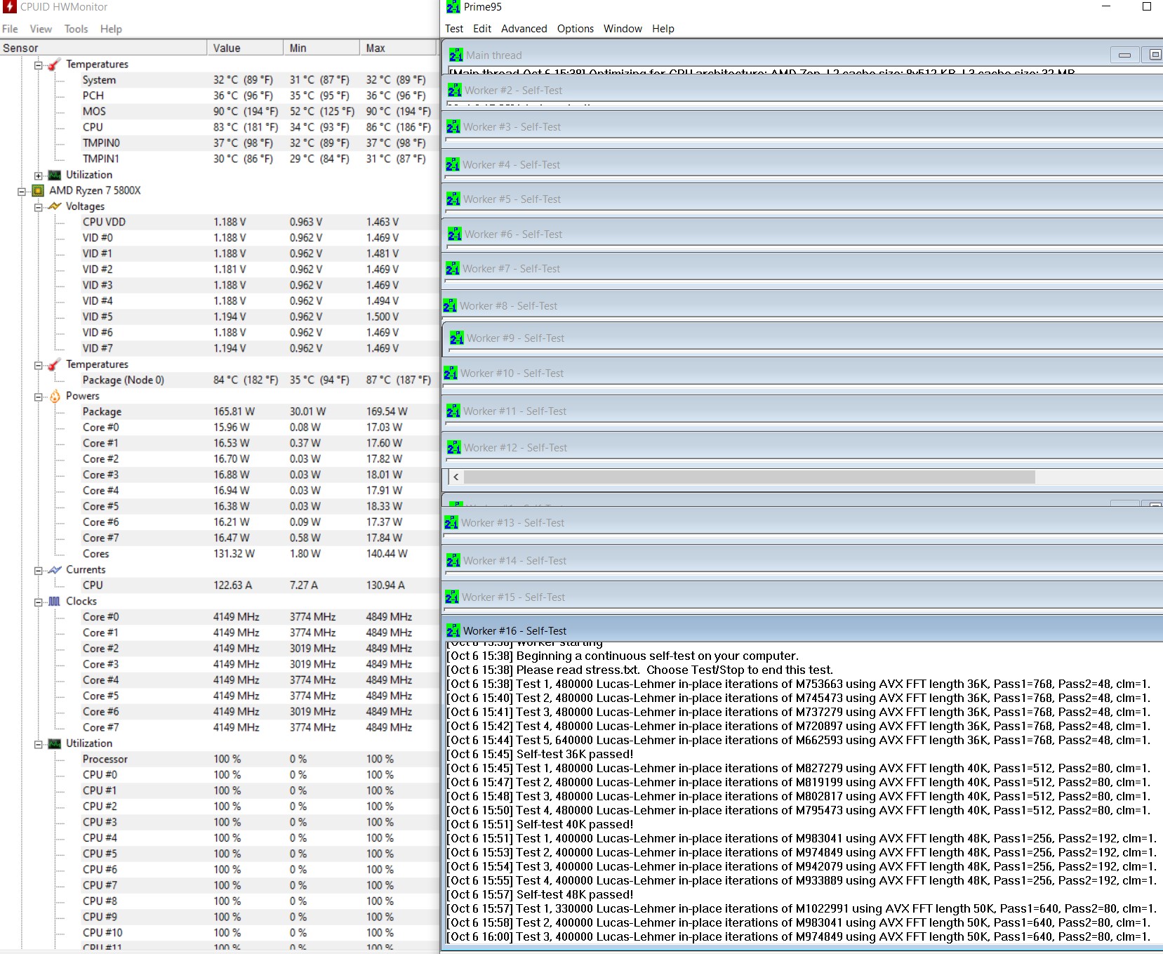This screenshot has width=1163, height=954.
Task: Open the HWMonitor File menu
Action: click(10, 29)
